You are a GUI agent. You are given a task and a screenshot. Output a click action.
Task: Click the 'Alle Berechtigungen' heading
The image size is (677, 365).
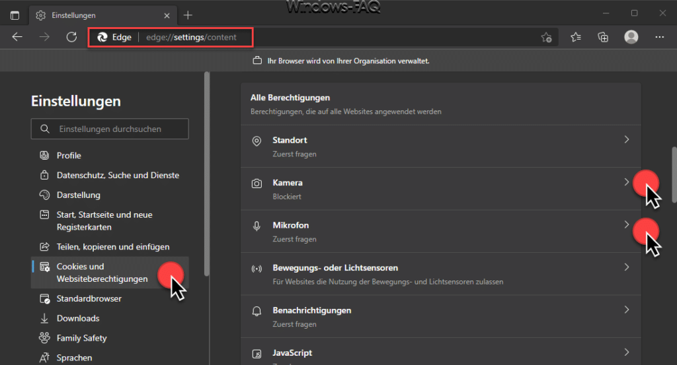tap(290, 98)
